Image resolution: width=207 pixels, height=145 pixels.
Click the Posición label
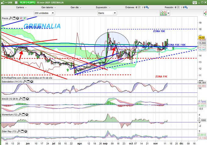click(x=169, y=8)
